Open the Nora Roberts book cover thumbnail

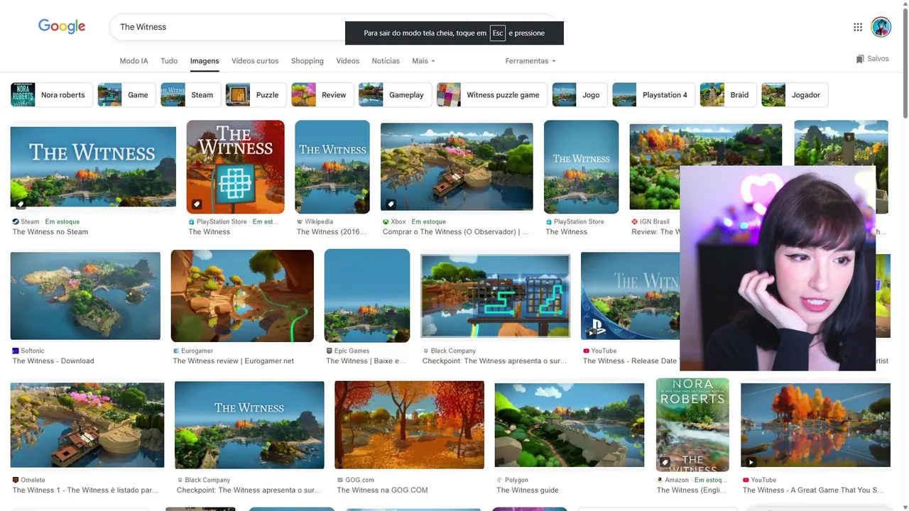click(692, 425)
